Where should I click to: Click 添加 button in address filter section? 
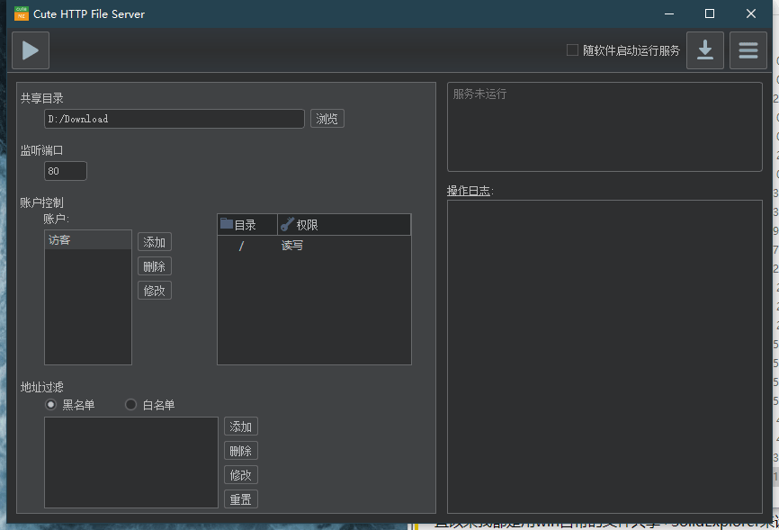coord(241,427)
